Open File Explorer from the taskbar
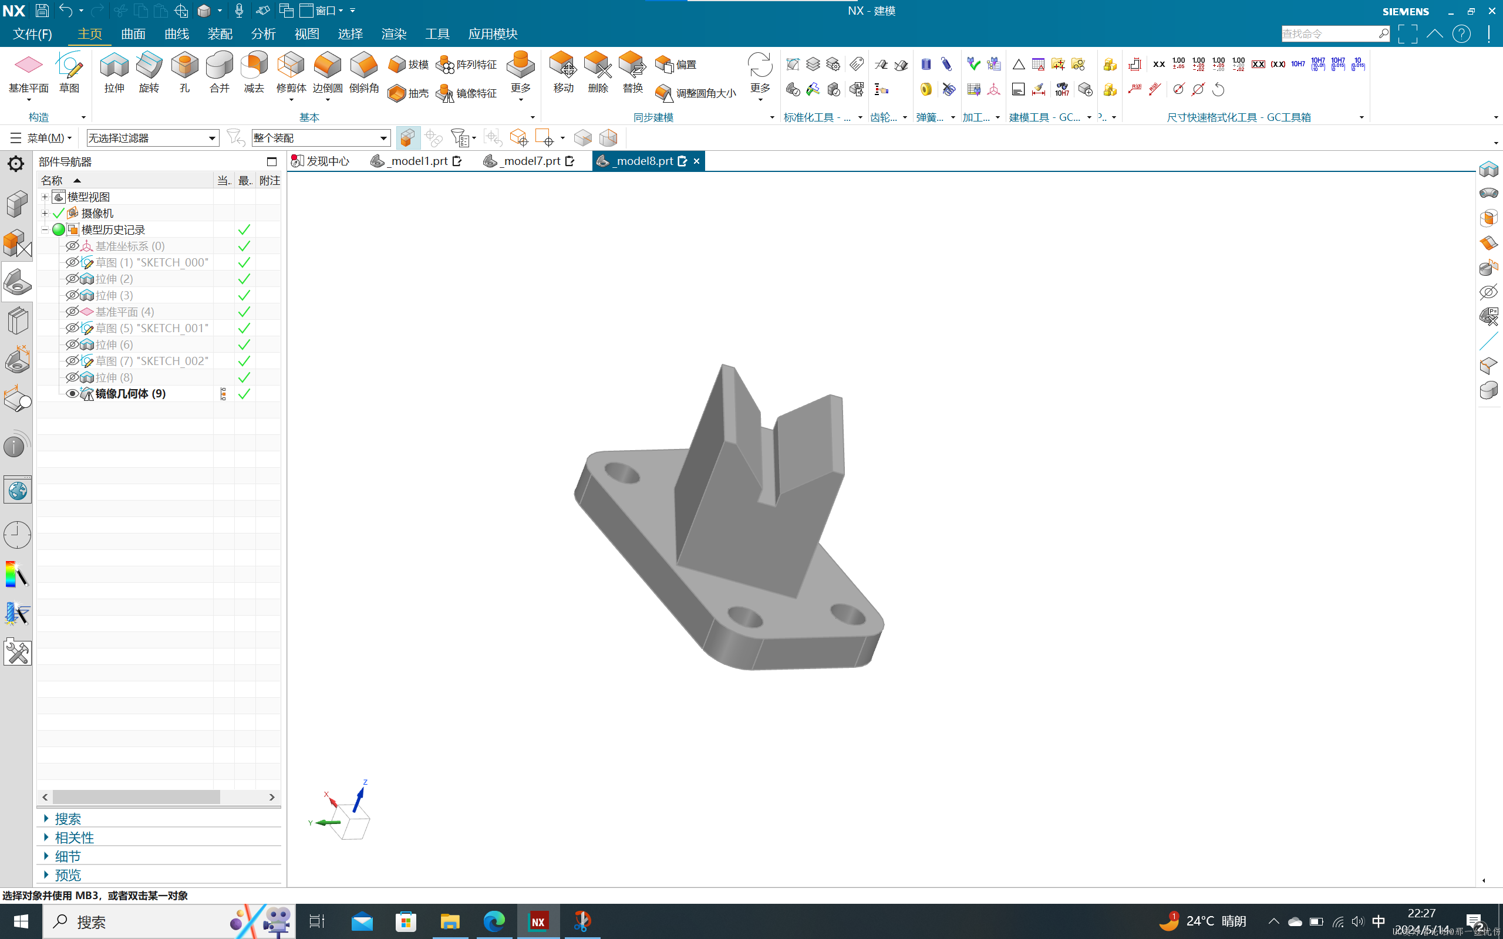This screenshot has width=1503, height=939. (x=450, y=921)
